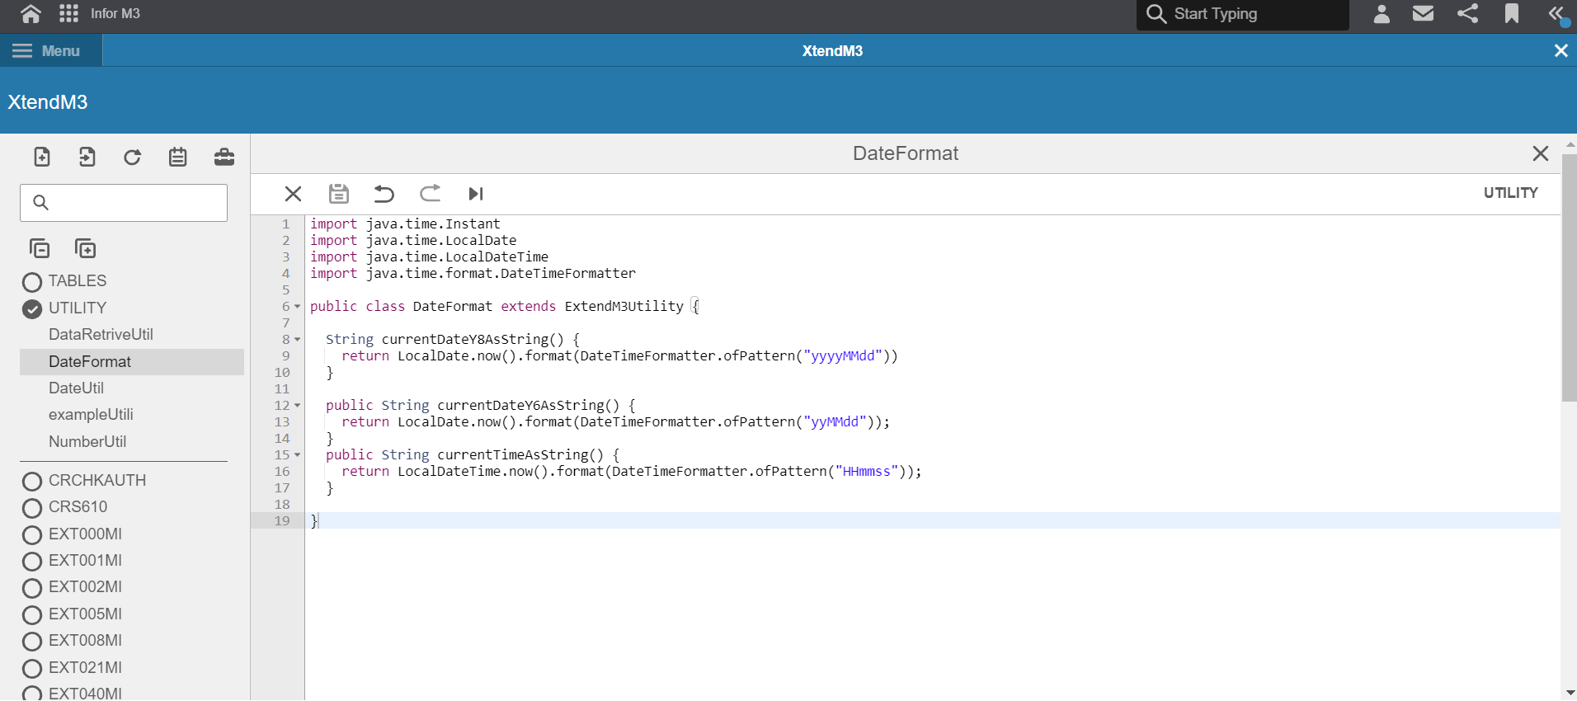Select the EXT021MI radio circle
1577x701 pixels.
click(x=32, y=669)
